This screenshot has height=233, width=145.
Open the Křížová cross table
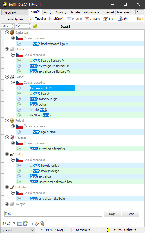point(56,18)
